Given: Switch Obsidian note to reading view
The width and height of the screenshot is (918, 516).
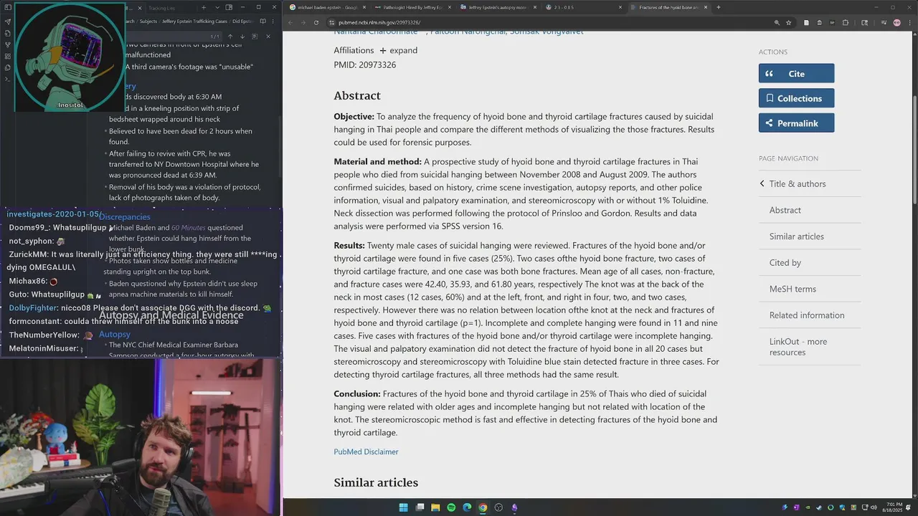Looking at the screenshot, I should click(262, 21).
